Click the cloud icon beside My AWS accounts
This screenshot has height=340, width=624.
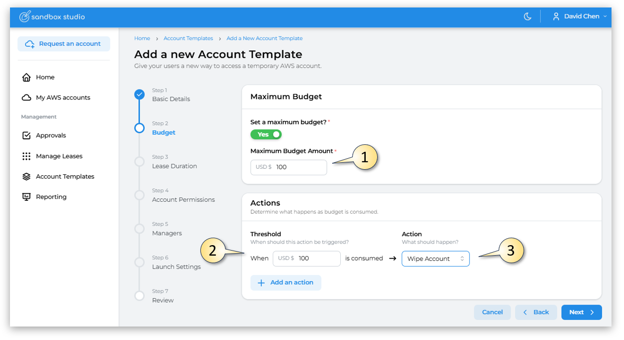(x=26, y=98)
